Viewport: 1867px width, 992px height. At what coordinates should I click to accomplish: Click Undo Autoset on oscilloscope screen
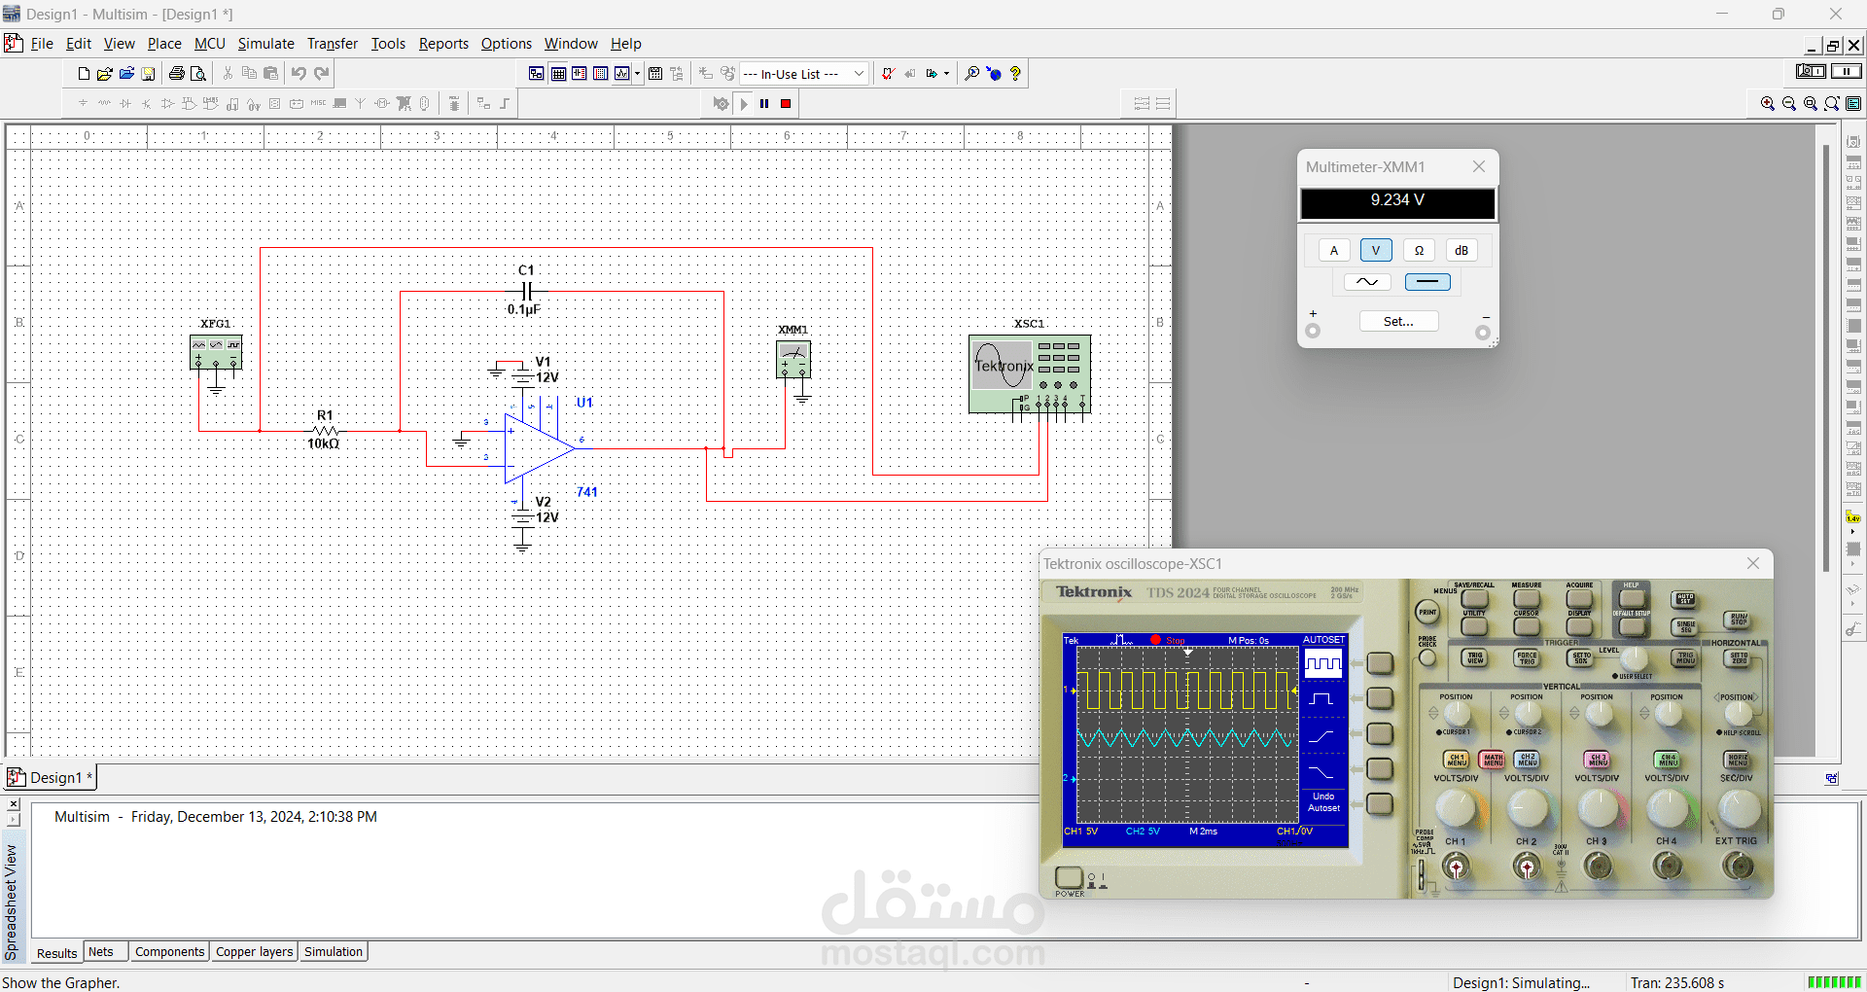tap(1323, 802)
